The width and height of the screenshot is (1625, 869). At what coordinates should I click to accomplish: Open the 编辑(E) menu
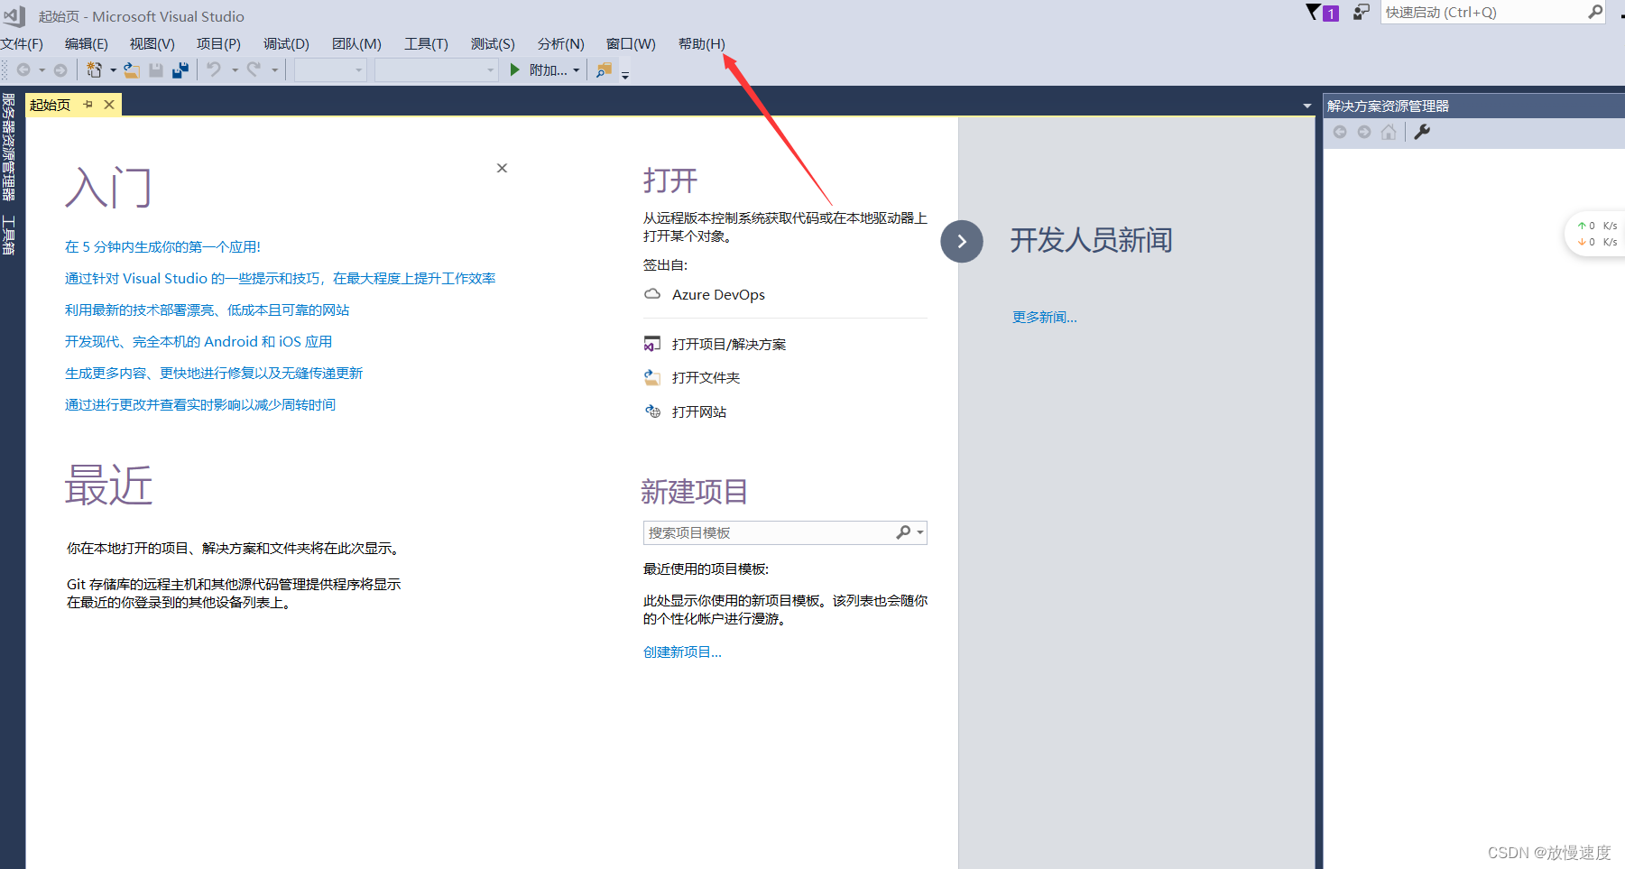coord(87,43)
